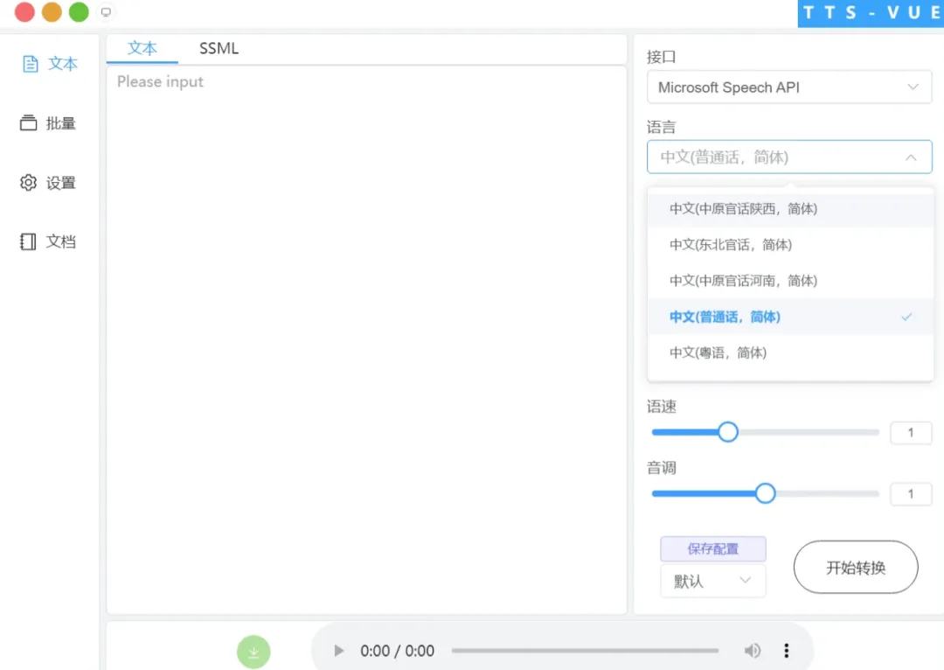Adjust the 音调 pitch slider handle

[765, 493]
